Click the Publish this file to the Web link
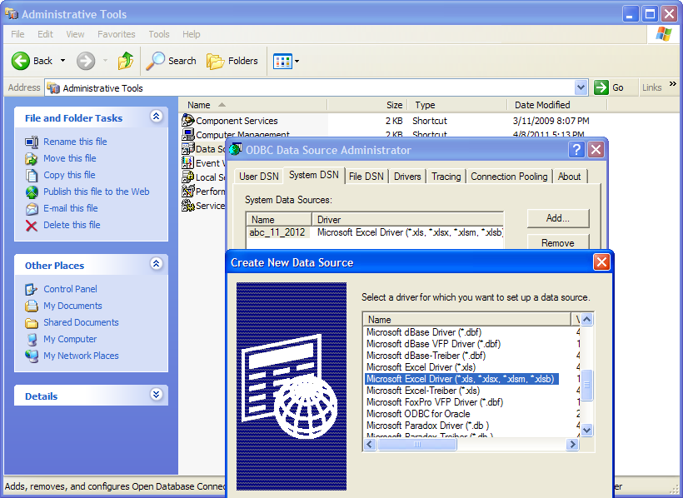 [97, 192]
